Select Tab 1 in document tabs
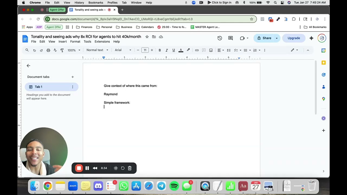The height and width of the screenshot is (195, 347). coord(52,87)
